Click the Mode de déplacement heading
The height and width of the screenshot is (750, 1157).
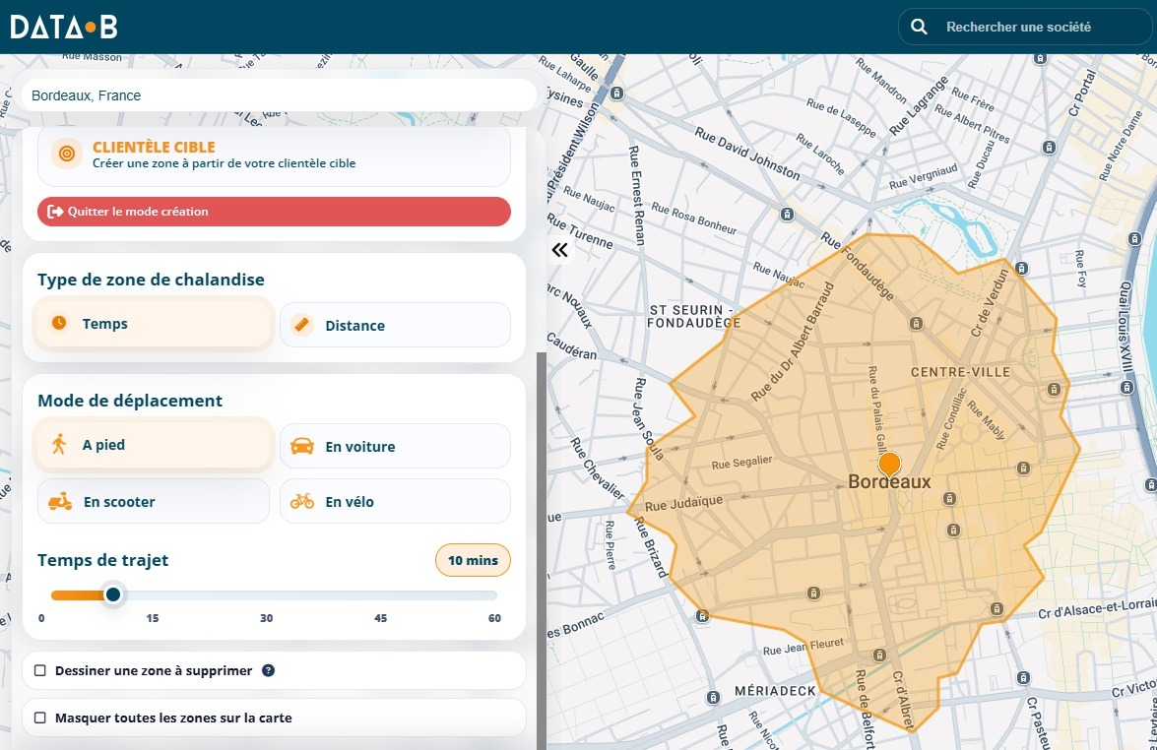coord(130,401)
